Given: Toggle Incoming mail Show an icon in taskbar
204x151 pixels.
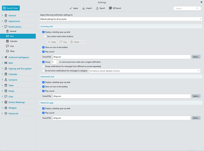Looking at the screenshot, I should tap(43, 47).
